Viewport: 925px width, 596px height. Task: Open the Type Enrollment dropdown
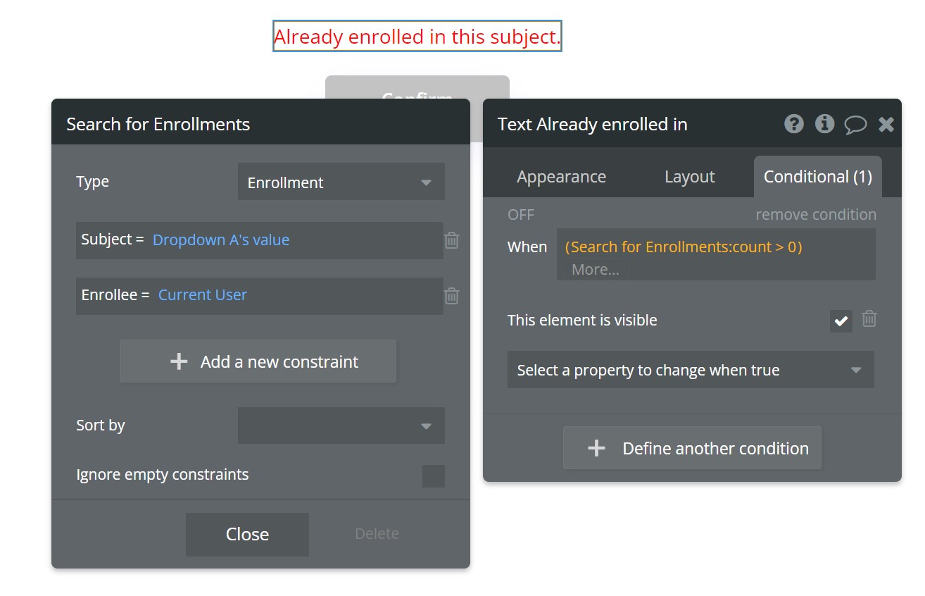point(341,182)
